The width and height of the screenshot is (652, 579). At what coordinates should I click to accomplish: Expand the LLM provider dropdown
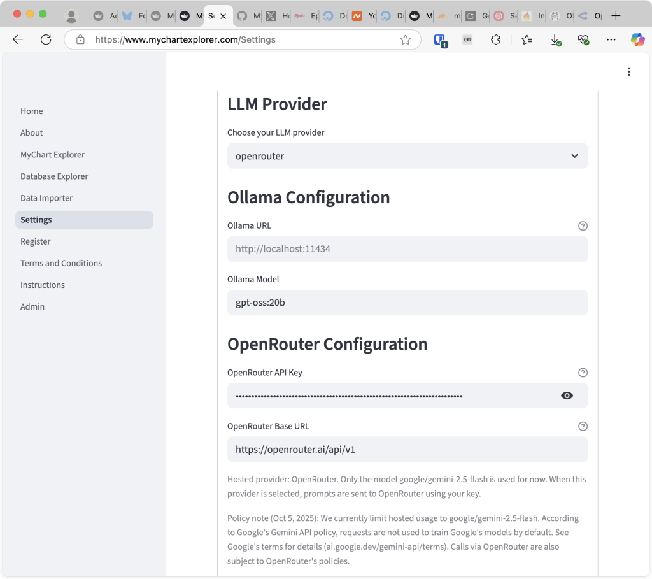pyautogui.click(x=407, y=156)
